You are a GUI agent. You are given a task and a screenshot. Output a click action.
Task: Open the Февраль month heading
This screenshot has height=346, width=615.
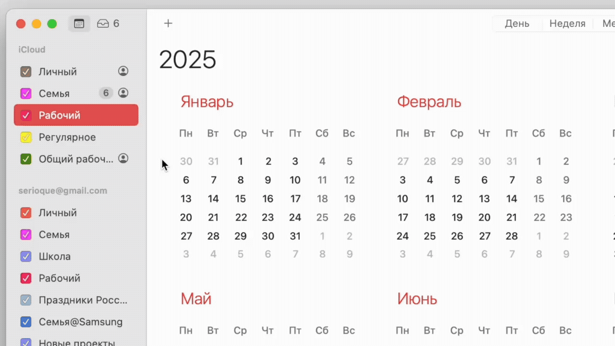pos(429,102)
